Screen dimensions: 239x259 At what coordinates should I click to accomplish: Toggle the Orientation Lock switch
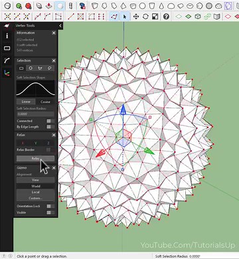(x=50, y=206)
